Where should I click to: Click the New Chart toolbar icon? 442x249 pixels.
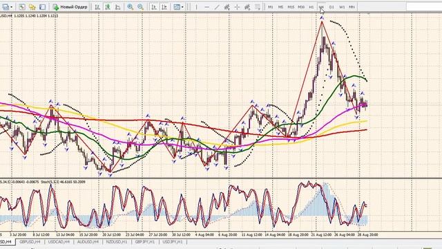[6, 7]
